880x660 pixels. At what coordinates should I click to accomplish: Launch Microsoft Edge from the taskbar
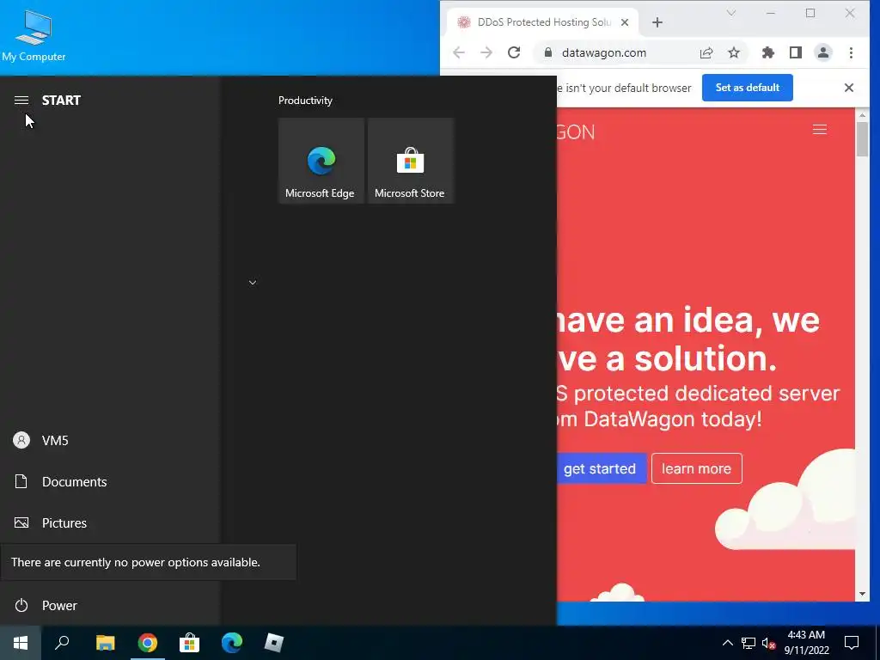[232, 643]
